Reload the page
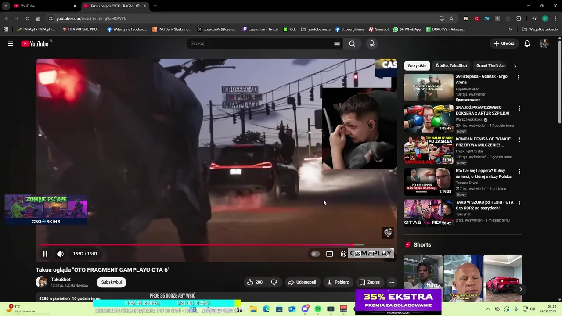Image resolution: width=562 pixels, height=316 pixels. point(27,18)
